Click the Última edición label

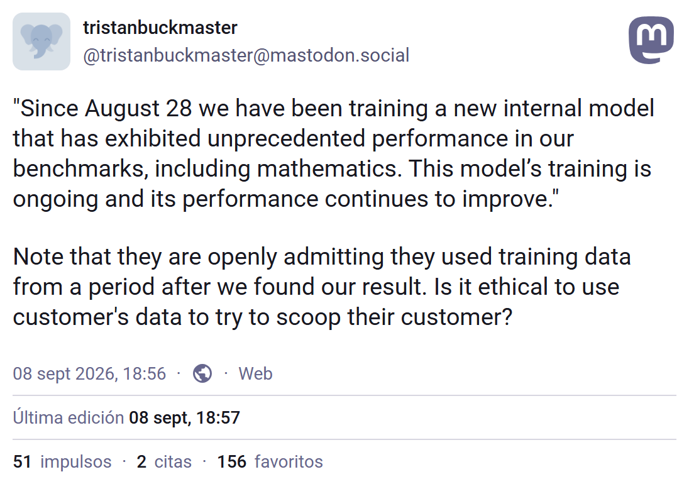tap(69, 417)
